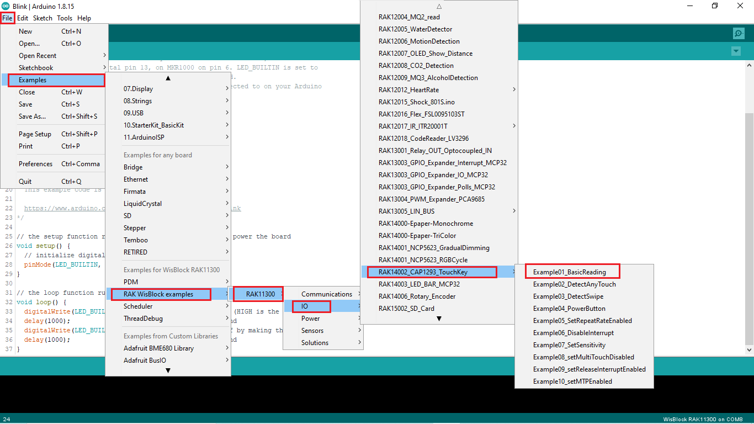Open the RAK12017_IR_ITR20001T submenu
The width and height of the screenshot is (754, 424).
tap(439, 126)
